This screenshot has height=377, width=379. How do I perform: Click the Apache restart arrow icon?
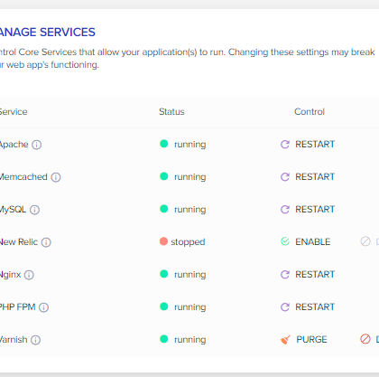tap(285, 145)
